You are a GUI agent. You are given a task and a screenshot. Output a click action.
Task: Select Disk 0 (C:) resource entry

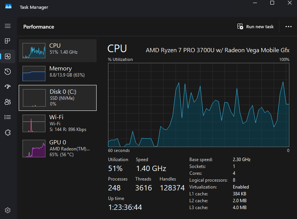[58, 98]
